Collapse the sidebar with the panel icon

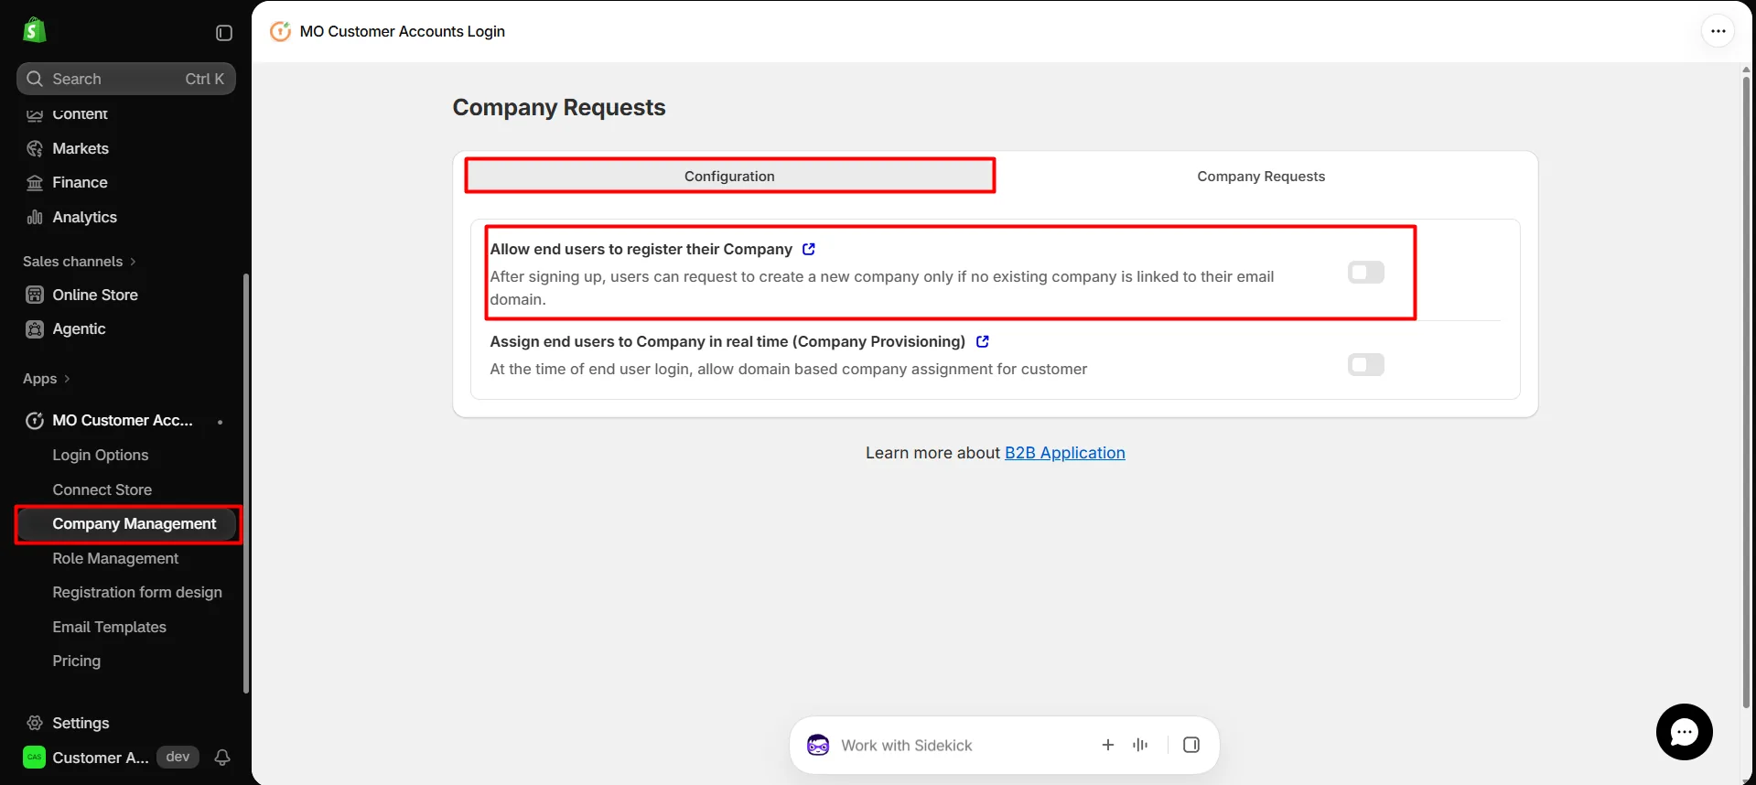point(224,33)
